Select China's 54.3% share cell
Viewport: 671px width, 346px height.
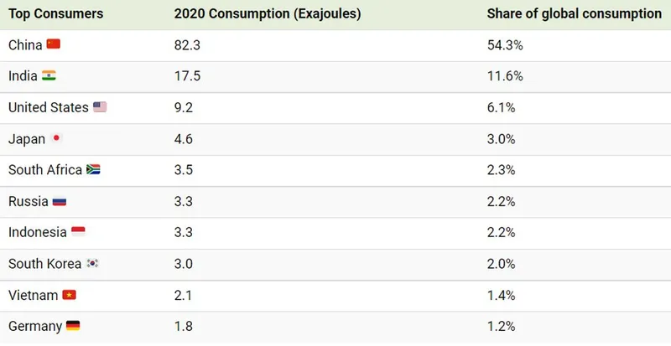click(x=505, y=44)
